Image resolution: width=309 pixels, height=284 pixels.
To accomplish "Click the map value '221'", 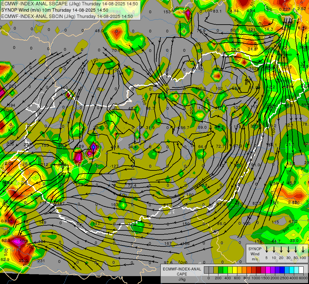I will click(x=12, y=86).
